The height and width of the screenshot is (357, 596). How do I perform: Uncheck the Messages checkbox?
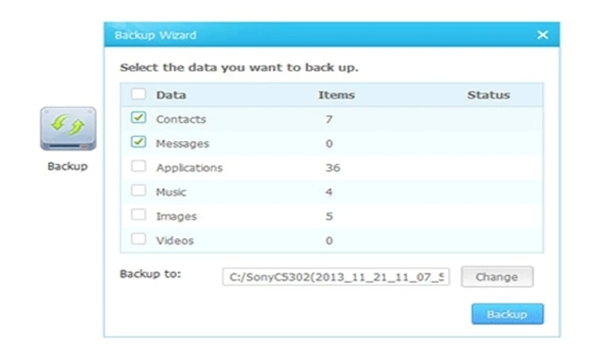point(139,143)
